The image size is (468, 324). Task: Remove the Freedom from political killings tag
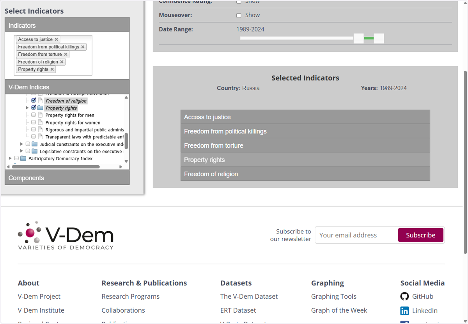click(x=83, y=47)
